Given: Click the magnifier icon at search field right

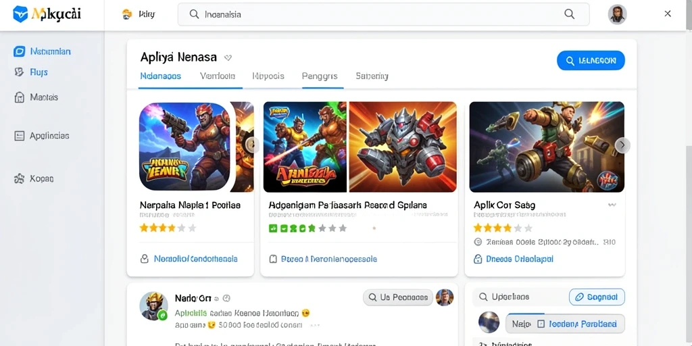Looking at the screenshot, I should pos(569,14).
